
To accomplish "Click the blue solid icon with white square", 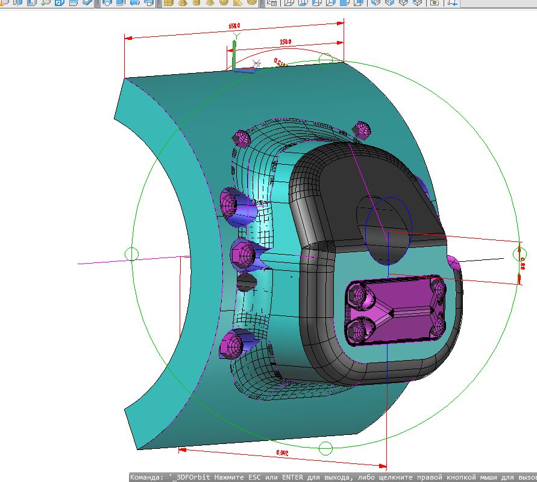I will 149,3.
